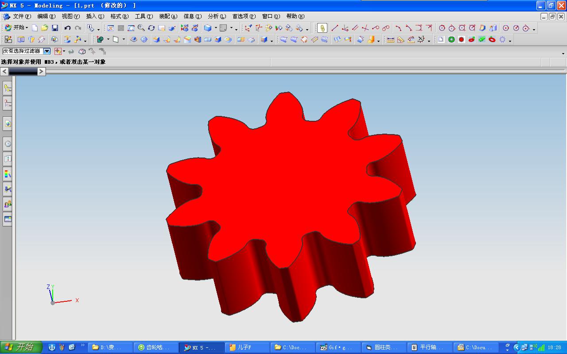This screenshot has height=354, width=567.
Task: Open the 格式(R) Format menu
Action: [x=119, y=16]
